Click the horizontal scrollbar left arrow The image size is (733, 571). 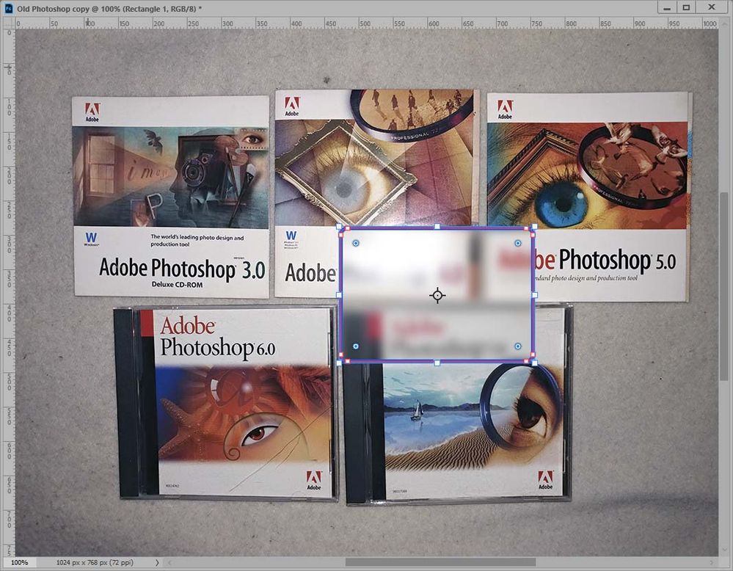point(169,563)
